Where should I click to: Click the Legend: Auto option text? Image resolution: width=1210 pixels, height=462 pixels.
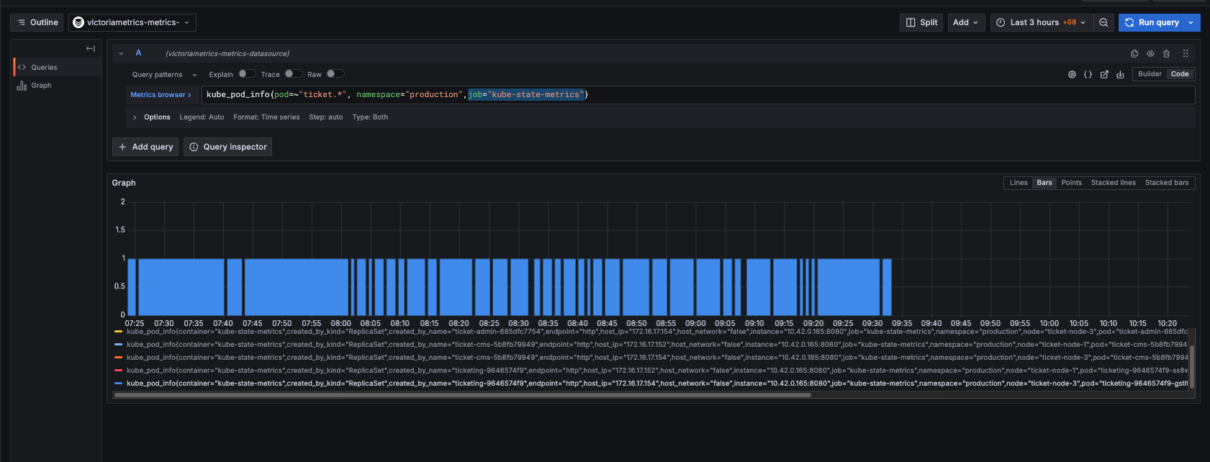pos(202,117)
